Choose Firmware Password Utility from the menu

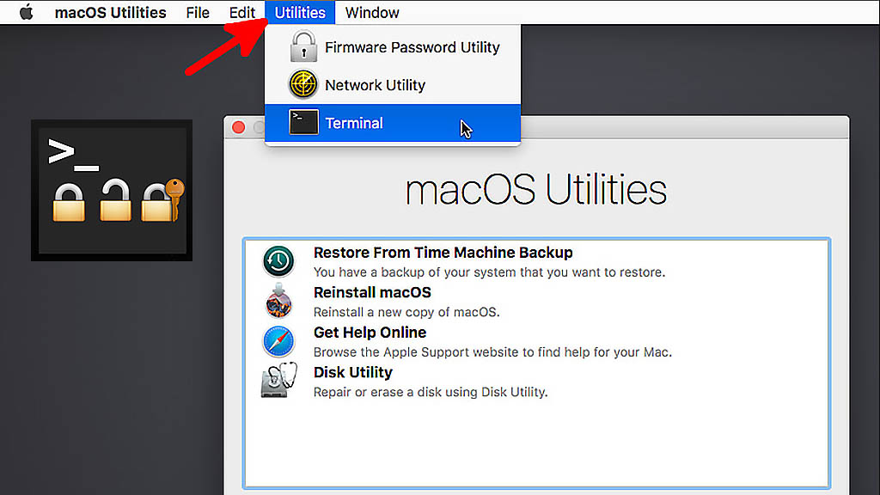click(393, 47)
